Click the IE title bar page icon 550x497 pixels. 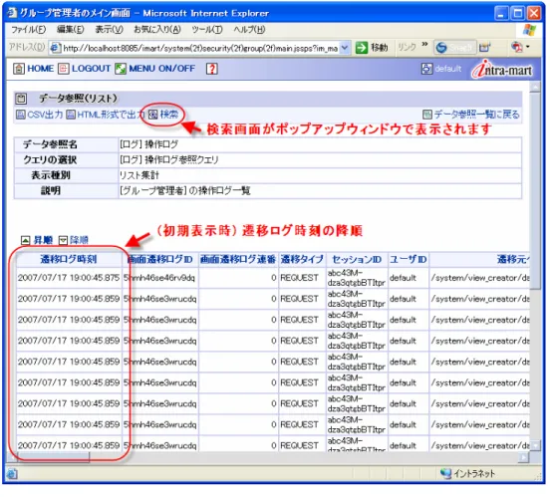tap(12, 13)
